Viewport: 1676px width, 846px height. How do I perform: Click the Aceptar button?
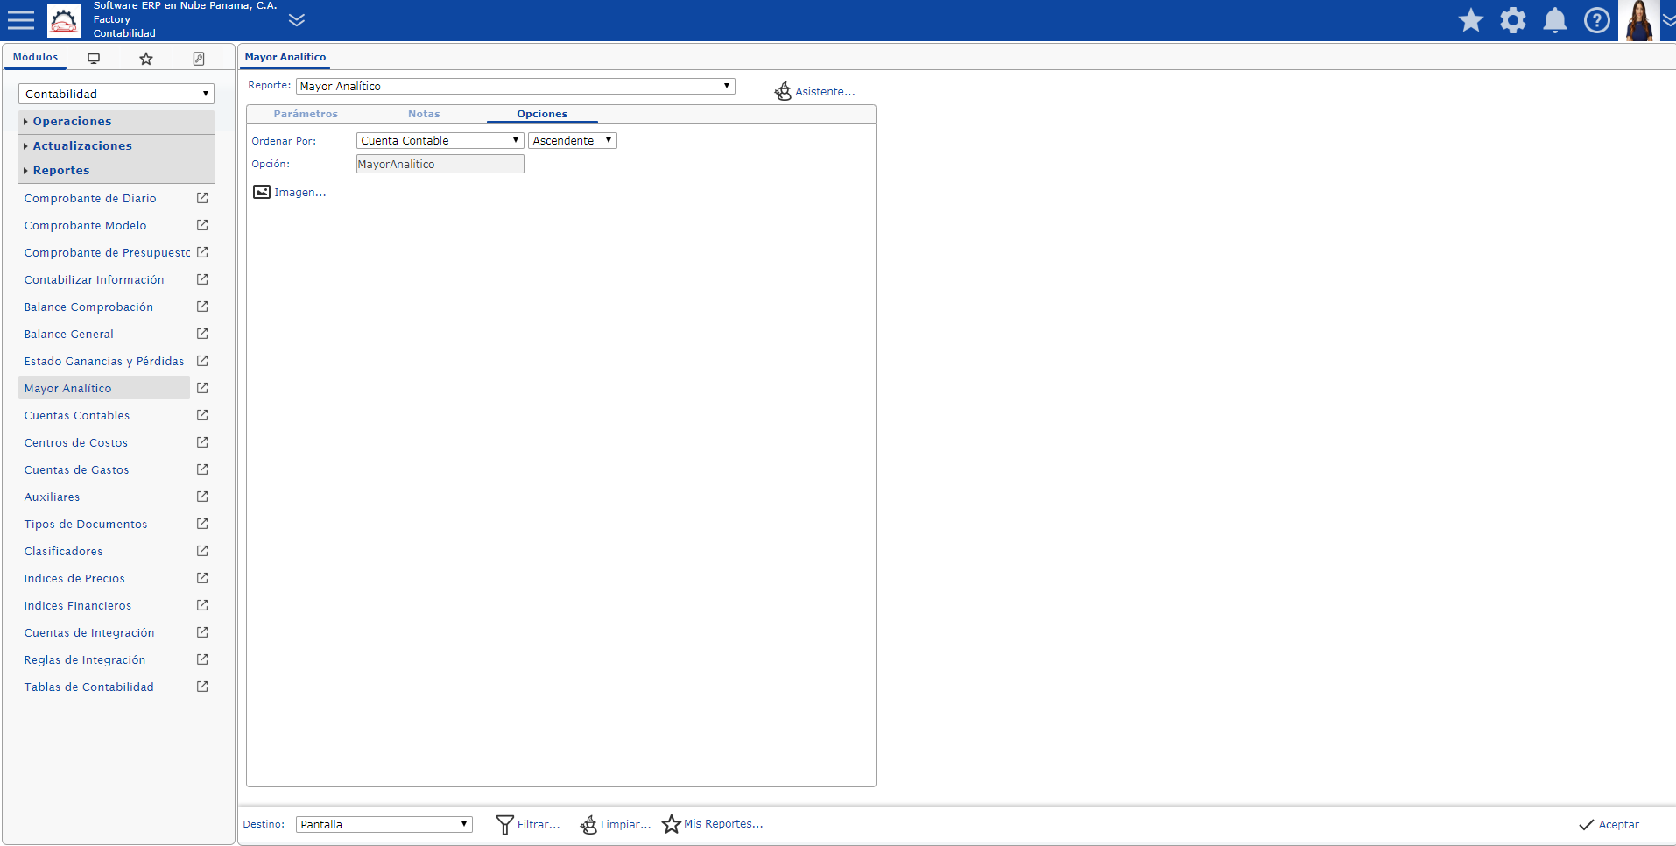click(x=1609, y=824)
